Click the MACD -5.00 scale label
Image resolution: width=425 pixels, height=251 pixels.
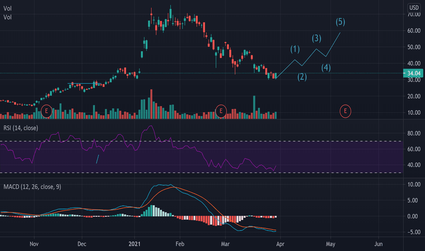click(414, 232)
